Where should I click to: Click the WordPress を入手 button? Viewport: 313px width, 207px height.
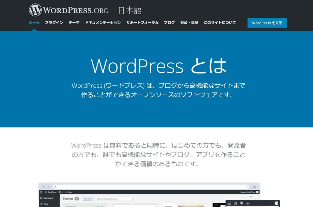click(267, 23)
